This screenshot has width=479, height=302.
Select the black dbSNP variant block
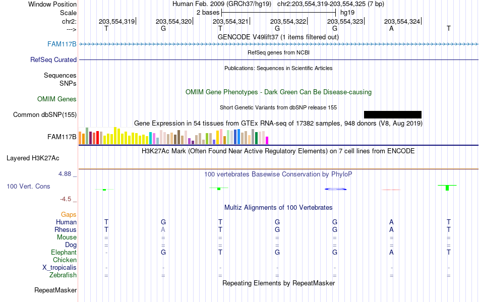pos(393,114)
